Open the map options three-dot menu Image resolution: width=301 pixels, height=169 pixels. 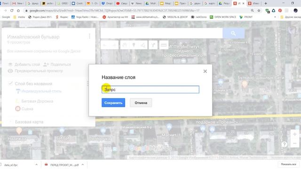tap(89, 36)
